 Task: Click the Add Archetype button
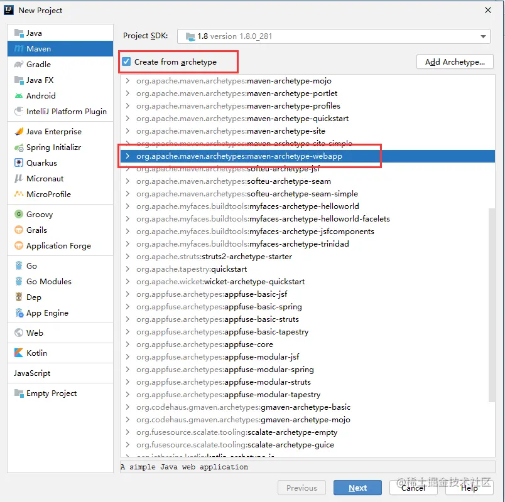click(x=455, y=61)
